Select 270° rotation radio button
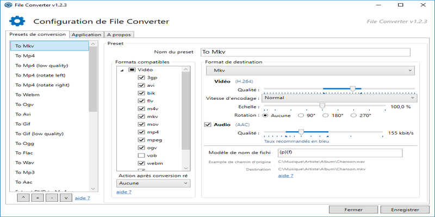Image resolution: width=435 pixels, height=217 pixels. click(x=353, y=116)
